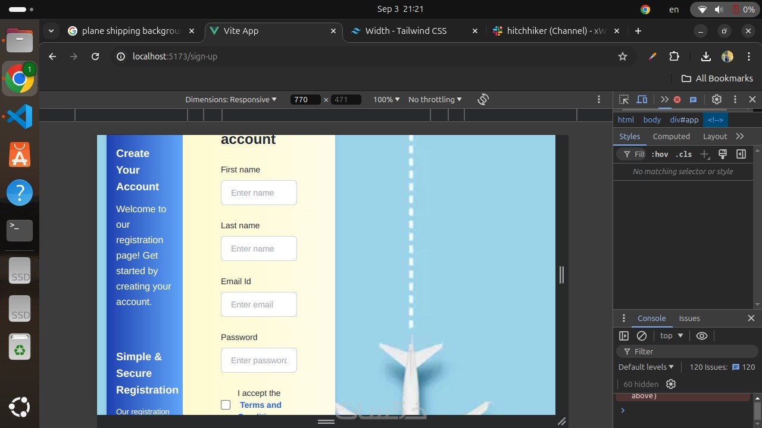Screen dimensions: 762x428
Task: Open console settings gear next to 60 hidden
Action: (x=671, y=384)
